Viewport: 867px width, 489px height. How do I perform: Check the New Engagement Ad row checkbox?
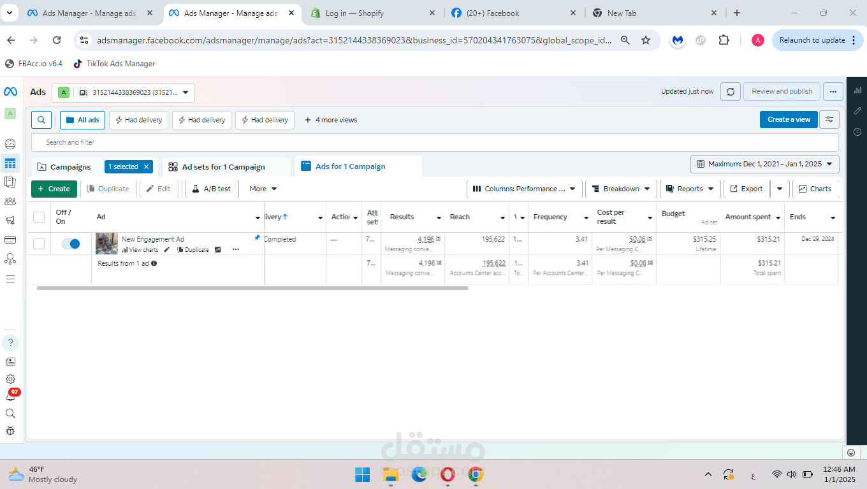[x=39, y=244]
